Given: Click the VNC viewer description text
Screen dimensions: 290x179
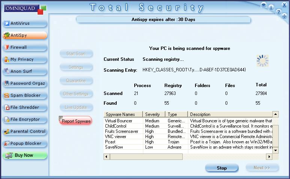Looking at the screenshot, I should [x=231, y=137].
